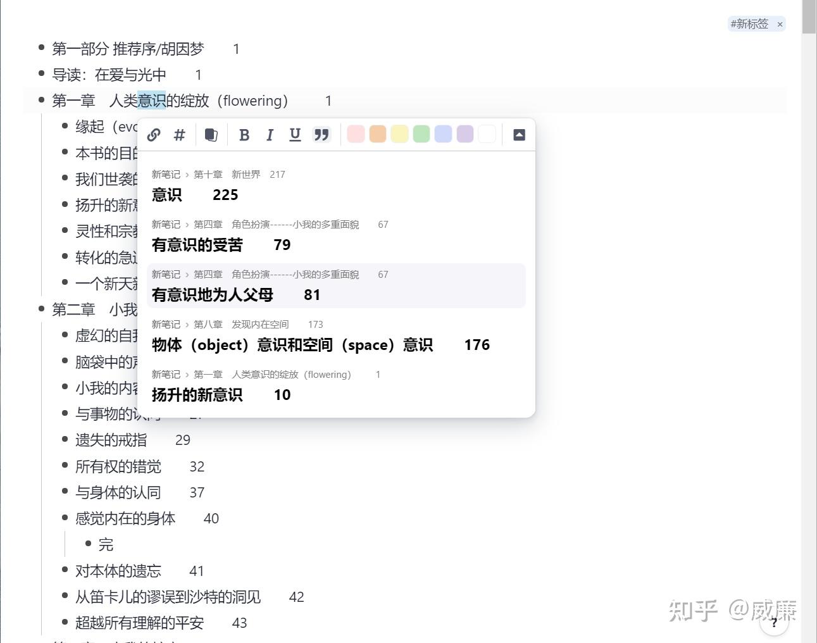Open the search result 意识 225

336,186
